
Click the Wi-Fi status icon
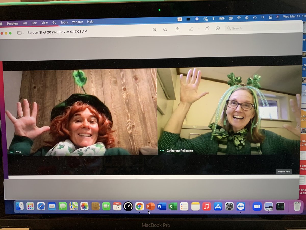click(x=239, y=18)
